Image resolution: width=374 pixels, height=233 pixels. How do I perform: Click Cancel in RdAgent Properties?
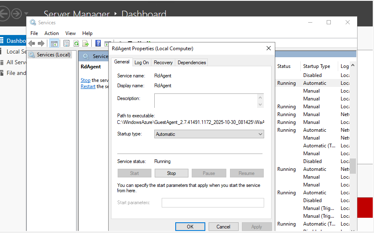click(x=223, y=226)
